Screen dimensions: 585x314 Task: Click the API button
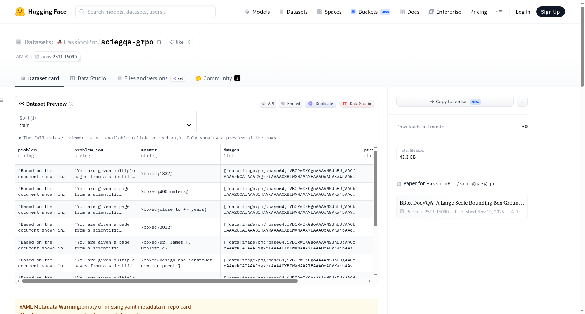coord(268,104)
